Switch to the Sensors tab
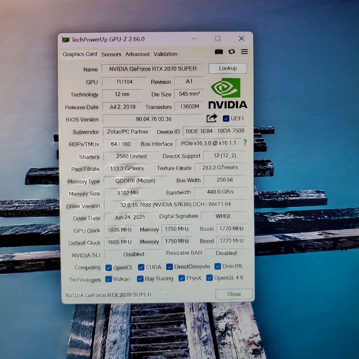 click(111, 54)
